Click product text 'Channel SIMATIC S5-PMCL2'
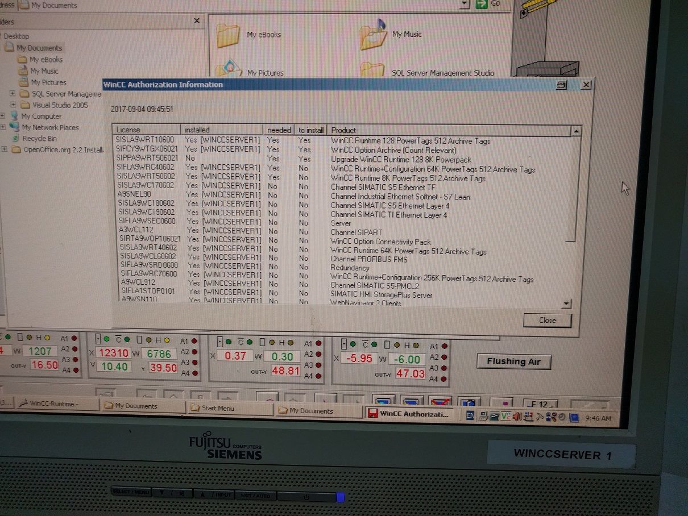Viewport: 688px width, 516px height. 374,286
